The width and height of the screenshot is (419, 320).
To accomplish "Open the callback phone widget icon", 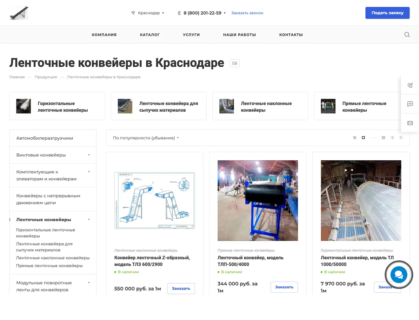I will [x=410, y=85].
